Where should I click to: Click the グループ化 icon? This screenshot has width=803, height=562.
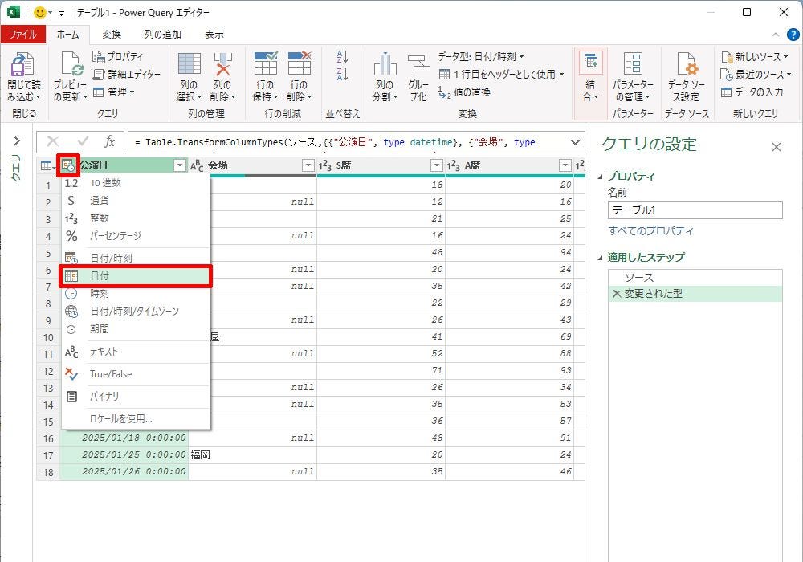[x=418, y=64]
